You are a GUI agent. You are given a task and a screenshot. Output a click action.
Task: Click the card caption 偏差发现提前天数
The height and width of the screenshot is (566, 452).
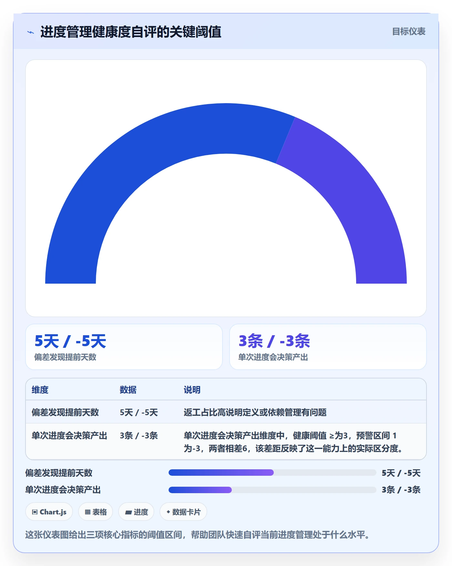click(x=65, y=357)
